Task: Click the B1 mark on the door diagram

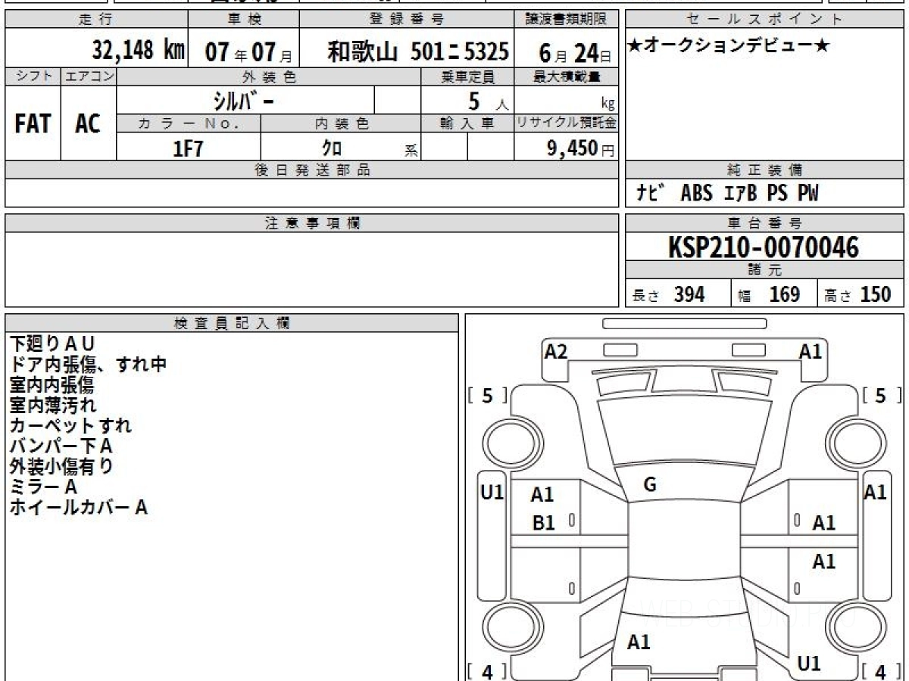Action: coord(543,523)
